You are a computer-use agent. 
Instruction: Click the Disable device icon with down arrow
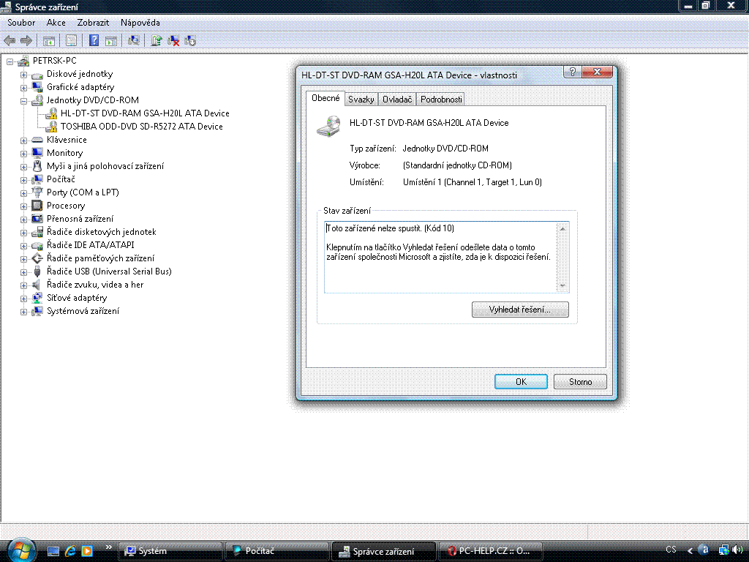coord(190,41)
